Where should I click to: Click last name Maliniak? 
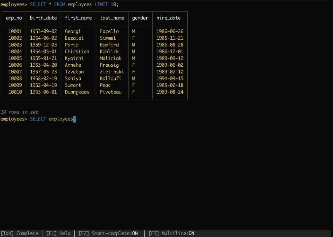pos(111,58)
